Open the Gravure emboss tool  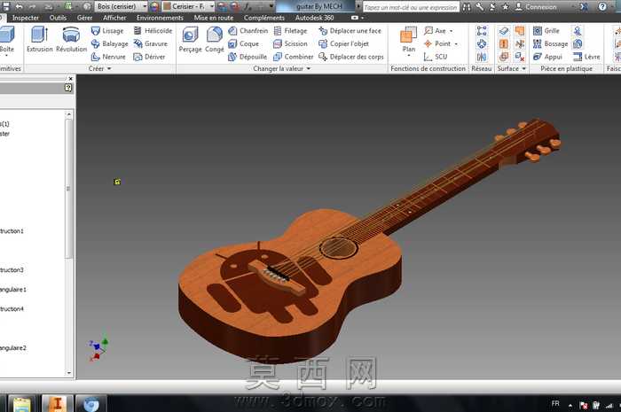(x=151, y=43)
